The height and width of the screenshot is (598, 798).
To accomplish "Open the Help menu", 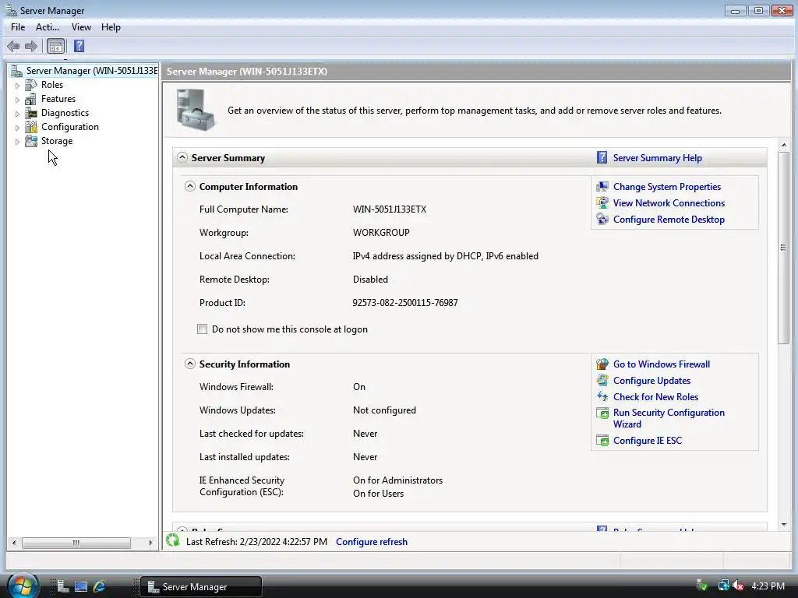I will coord(111,27).
